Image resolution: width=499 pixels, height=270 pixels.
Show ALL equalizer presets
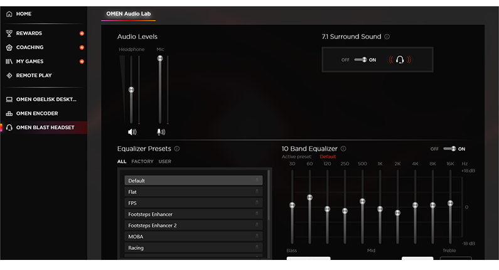point(122,161)
